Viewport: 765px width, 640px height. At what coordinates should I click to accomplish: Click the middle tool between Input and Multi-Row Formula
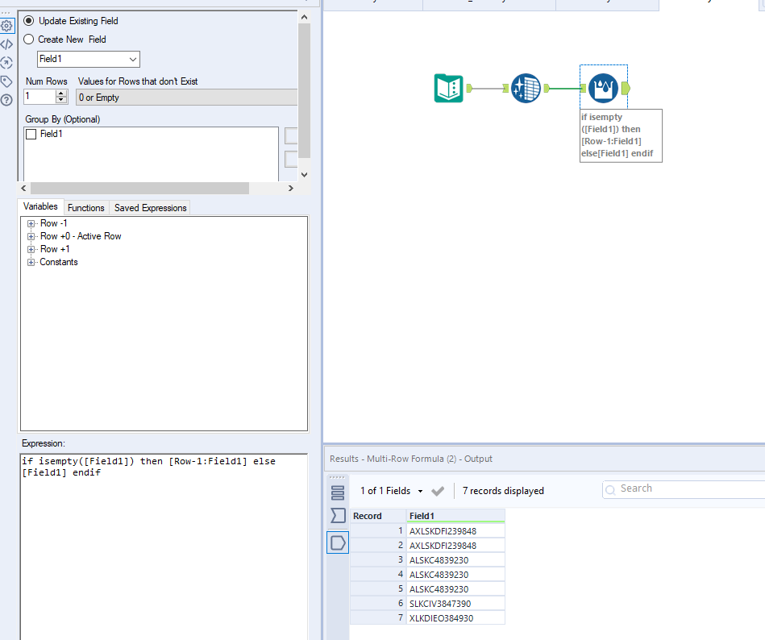coord(526,88)
